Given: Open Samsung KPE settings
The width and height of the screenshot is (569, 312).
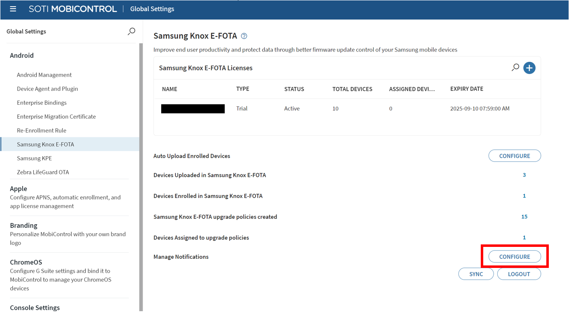Looking at the screenshot, I should coord(34,158).
